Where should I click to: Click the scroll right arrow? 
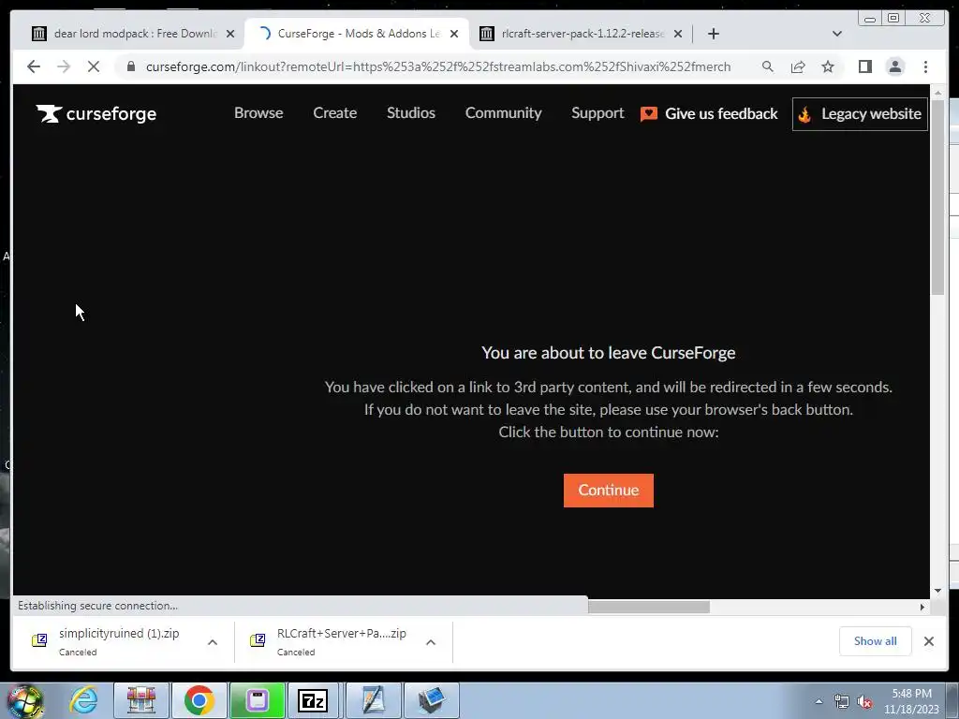922,607
